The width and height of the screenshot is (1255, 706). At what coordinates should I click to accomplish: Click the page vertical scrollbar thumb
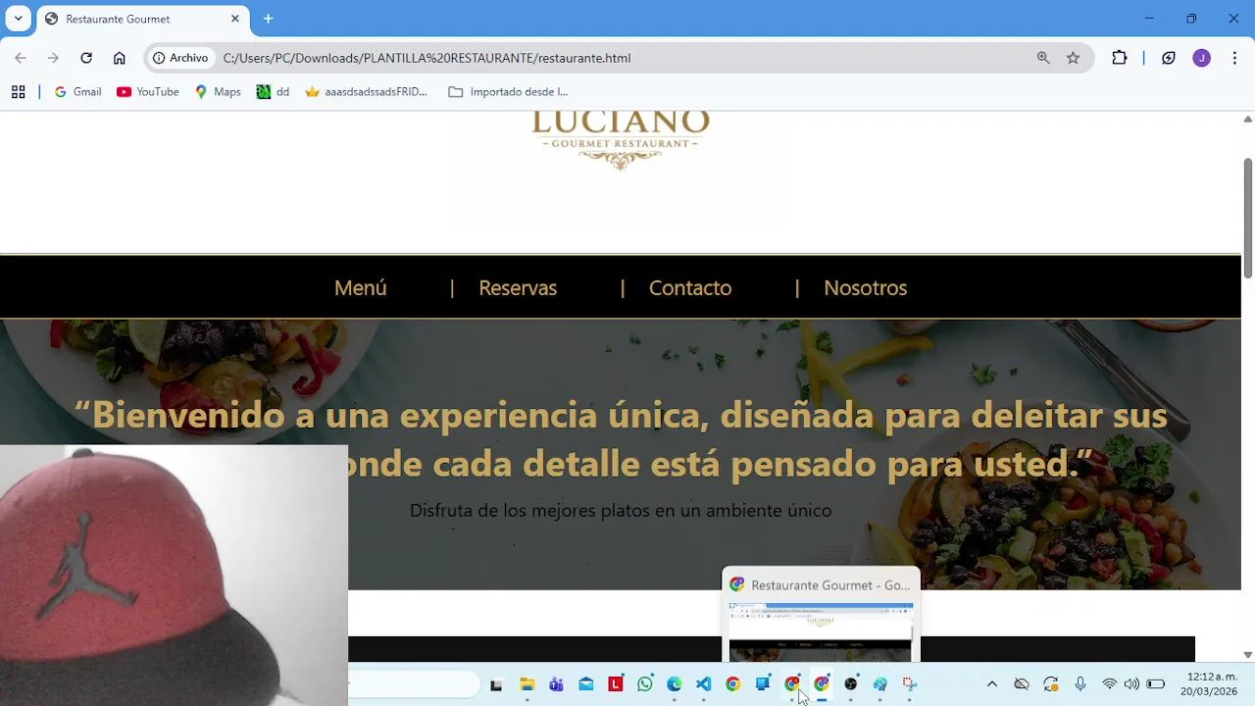(1248, 217)
